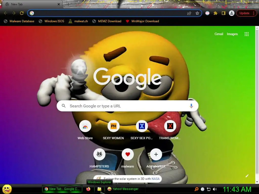The width and height of the screenshot is (259, 194).
Task: Open the Malware Database bookmark
Action: [19, 21]
